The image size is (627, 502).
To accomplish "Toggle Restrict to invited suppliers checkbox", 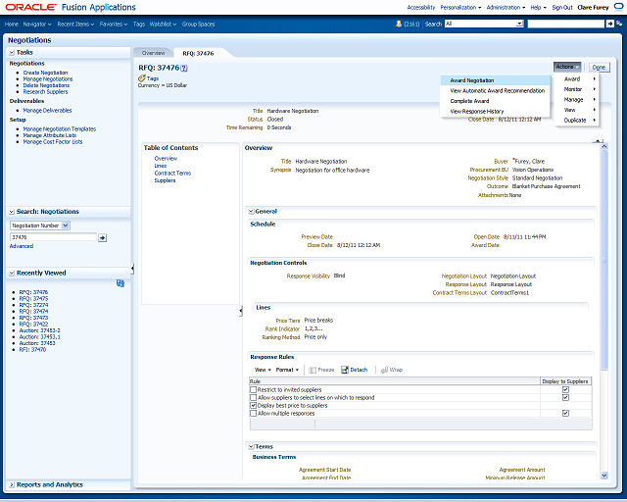I will 253,389.
